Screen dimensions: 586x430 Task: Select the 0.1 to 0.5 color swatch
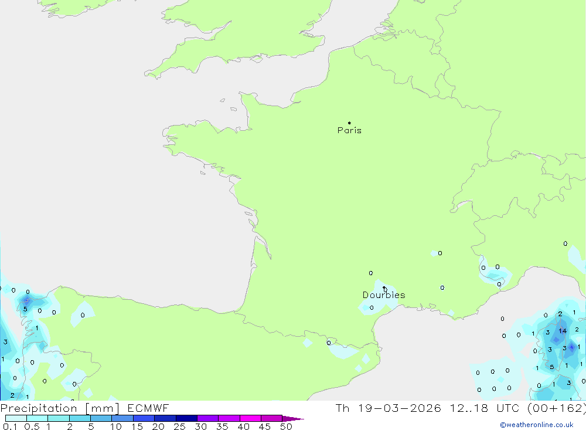click(16, 418)
